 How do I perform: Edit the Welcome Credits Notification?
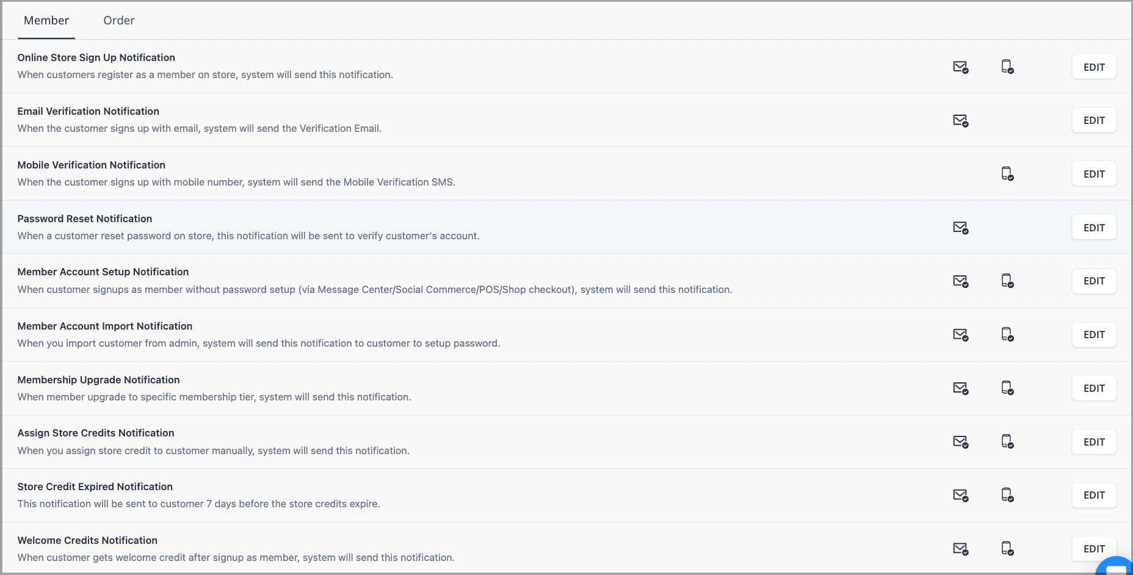point(1094,549)
